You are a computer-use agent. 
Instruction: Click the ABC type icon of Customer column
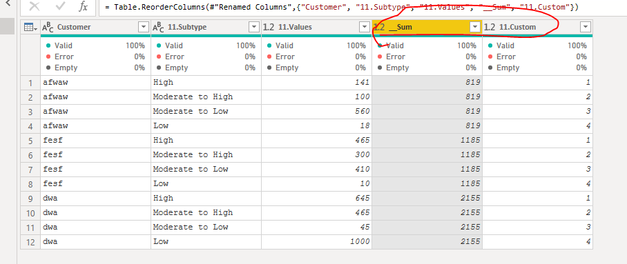coord(48,27)
